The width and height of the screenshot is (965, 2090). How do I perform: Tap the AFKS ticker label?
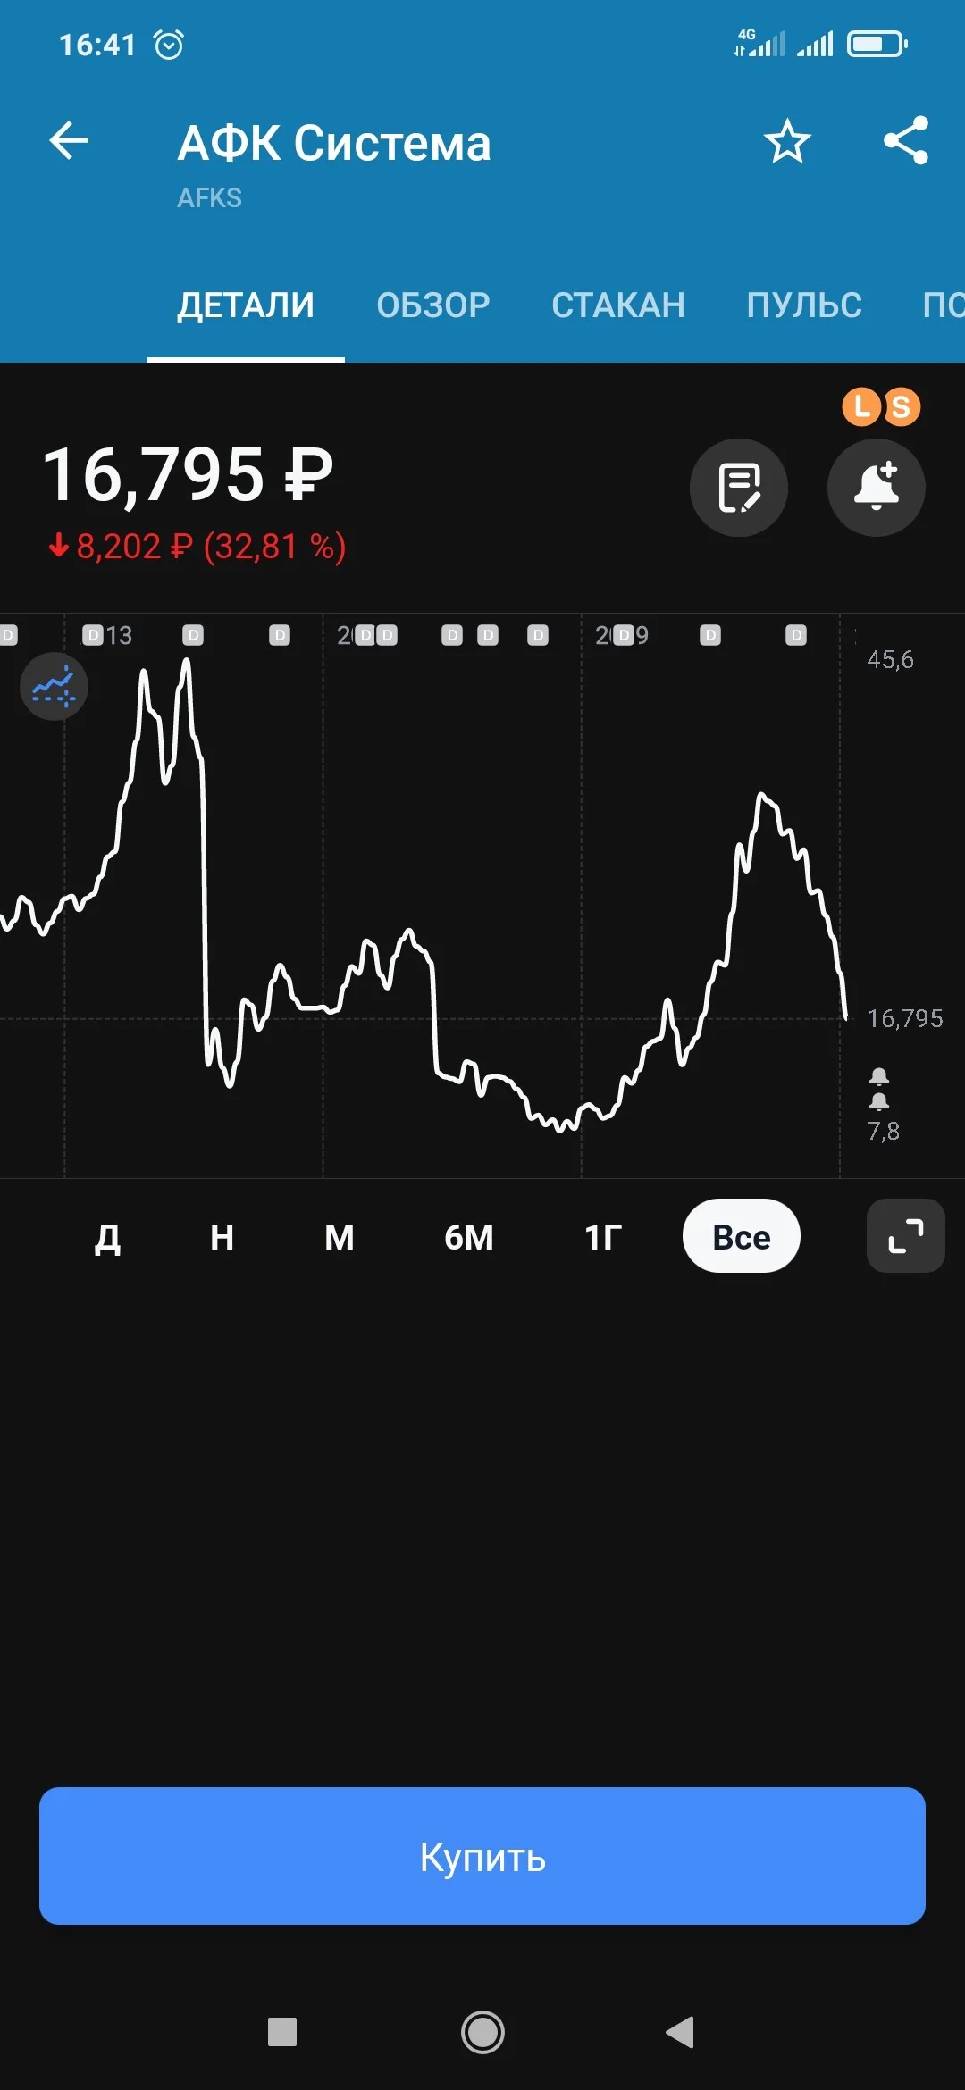[209, 197]
